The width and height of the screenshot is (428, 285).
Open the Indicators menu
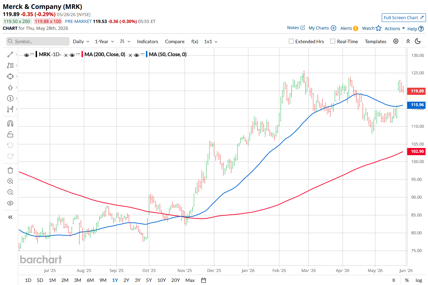tap(148, 41)
